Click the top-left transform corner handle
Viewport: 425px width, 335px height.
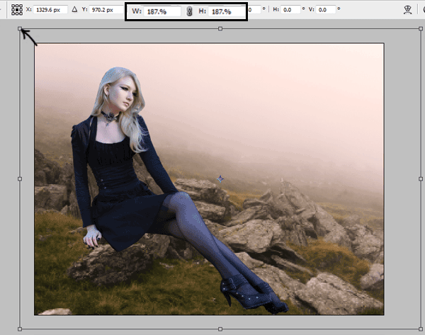[x=20, y=28]
